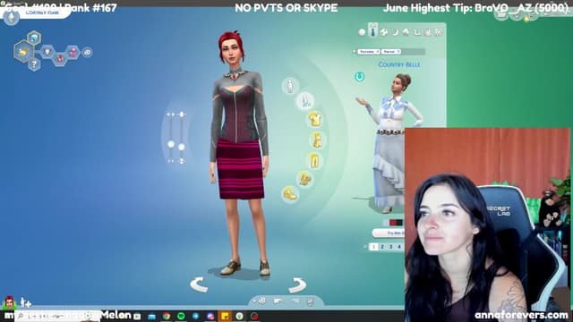Select the rightmost outfit category icon
This screenshot has width=573, height=322.
click(x=439, y=32)
